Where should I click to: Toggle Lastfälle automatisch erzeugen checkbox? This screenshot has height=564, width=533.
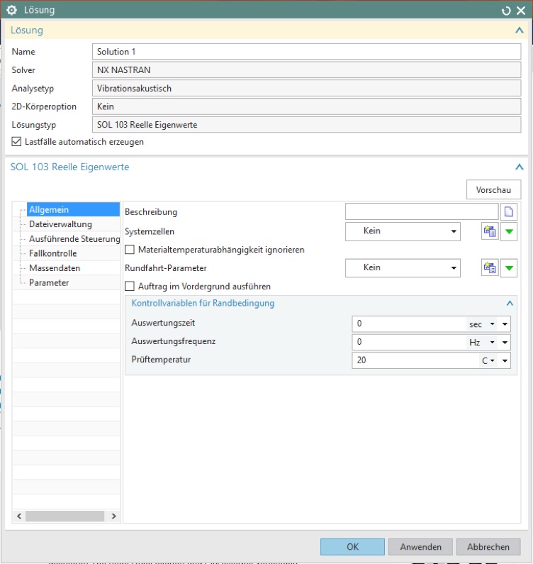pyautogui.click(x=16, y=142)
